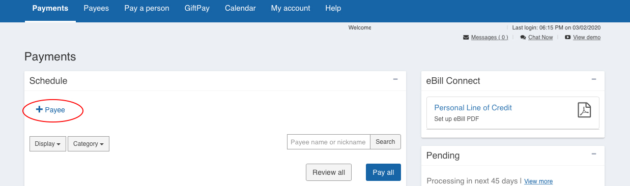Click the Last login timestamp text
Image resolution: width=630 pixels, height=186 pixels.
(x=556, y=27)
